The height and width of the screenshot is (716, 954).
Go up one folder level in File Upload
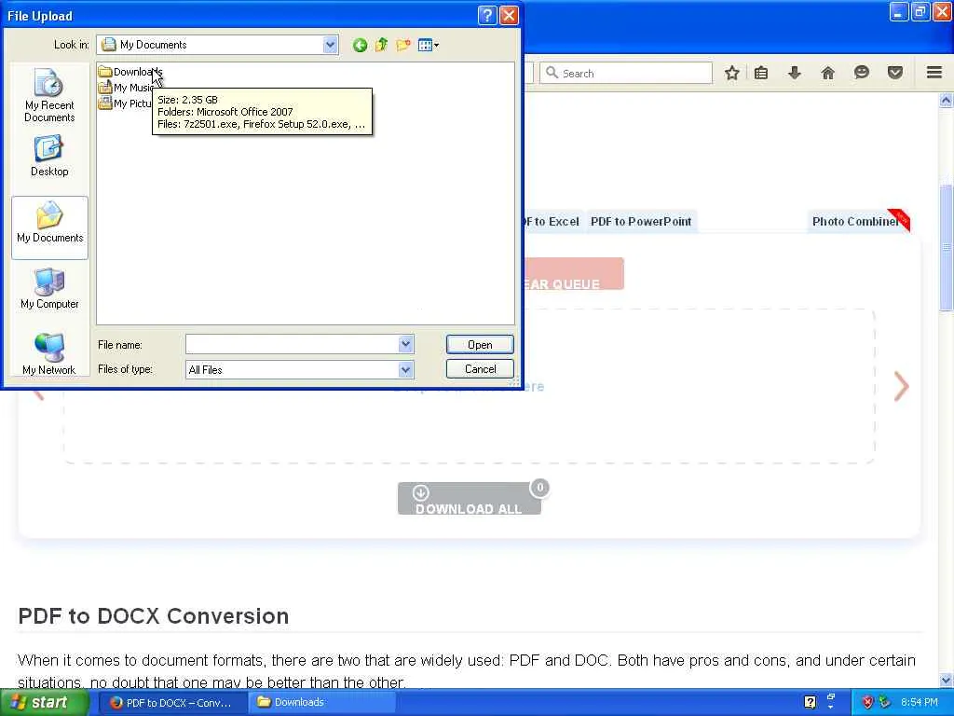click(381, 45)
